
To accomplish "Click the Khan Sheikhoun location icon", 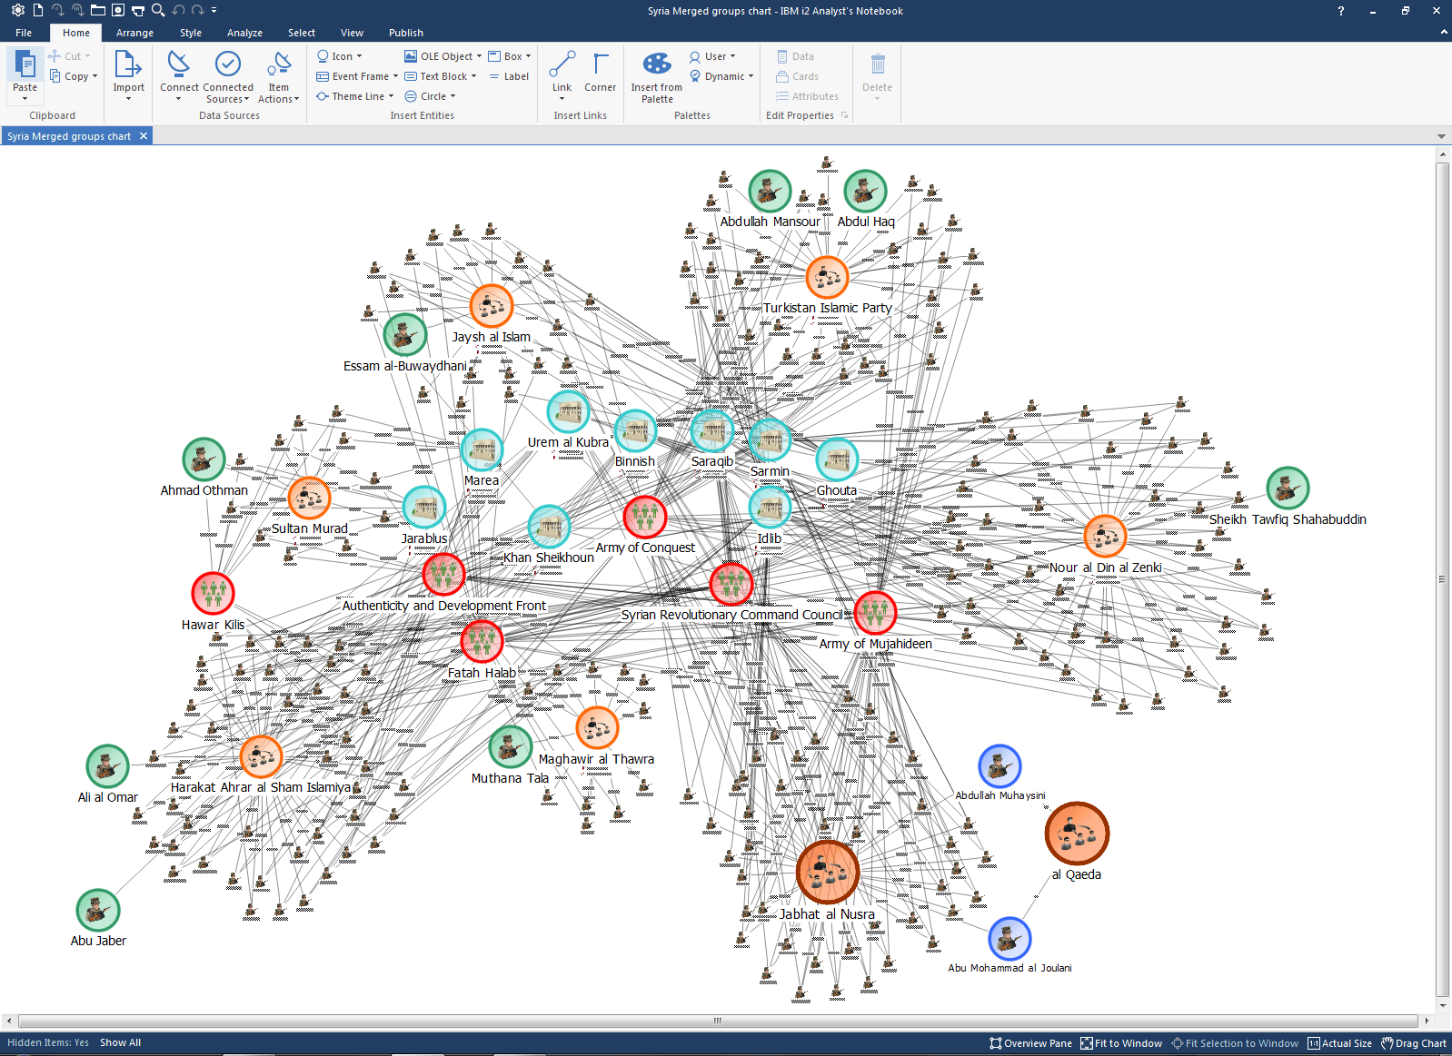I will (549, 527).
